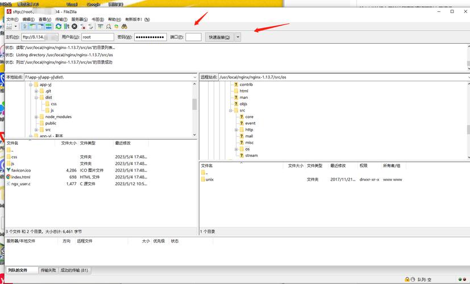This screenshot has height=284, width=470.
Task: Select the public folder in local tree
Action: 51,123
